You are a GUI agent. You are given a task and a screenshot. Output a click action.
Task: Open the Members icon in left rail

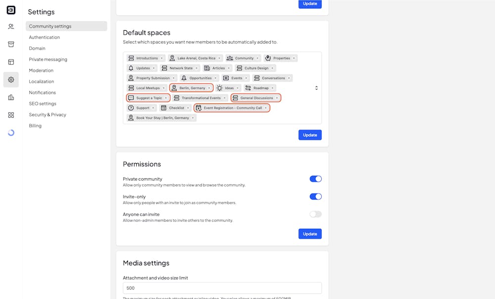point(11,27)
